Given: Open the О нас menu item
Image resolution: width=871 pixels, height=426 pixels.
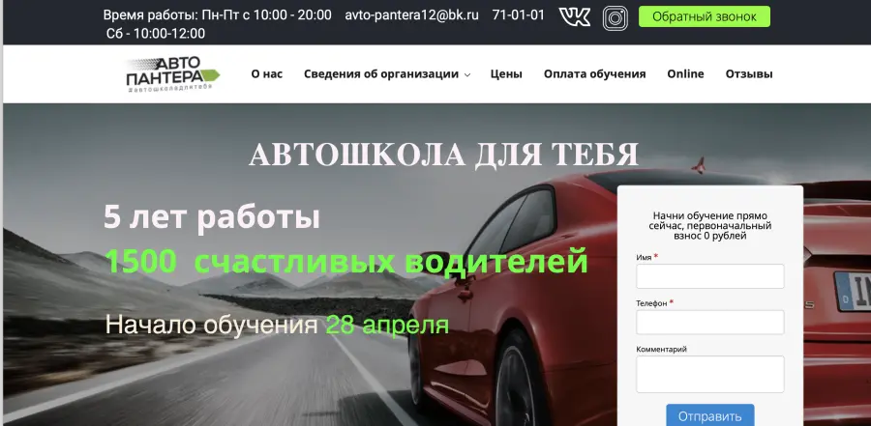Looking at the screenshot, I should click(x=266, y=74).
